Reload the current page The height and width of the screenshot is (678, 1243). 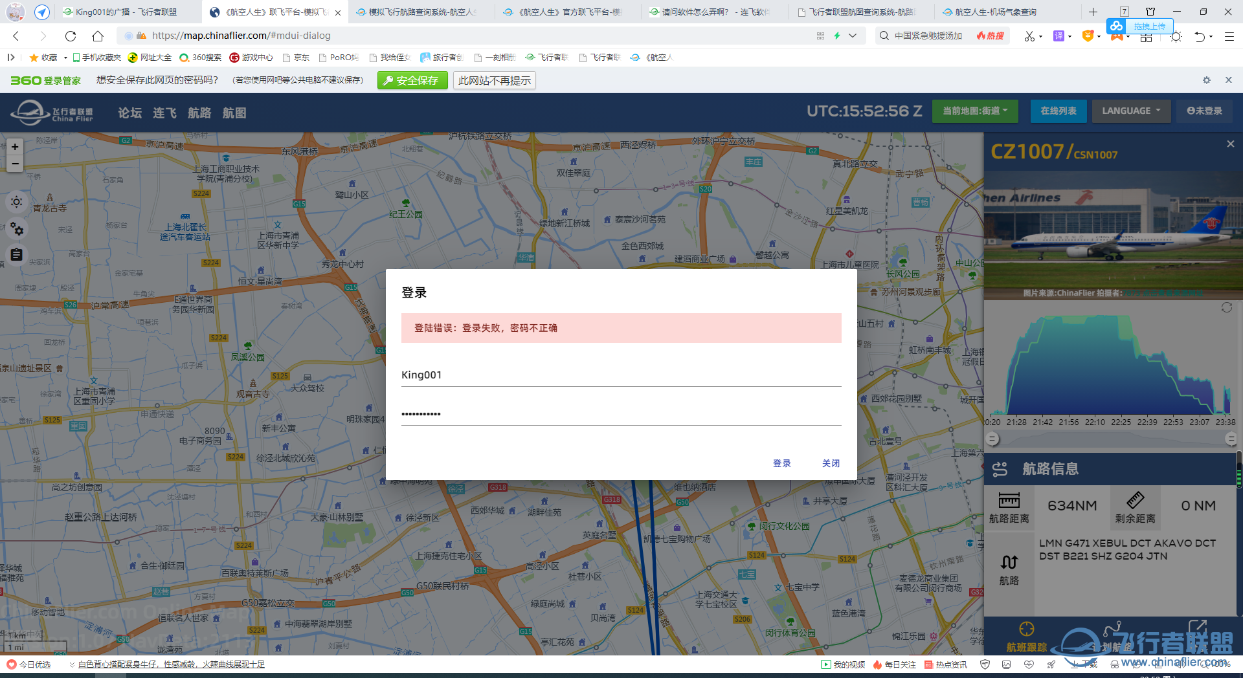point(71,36)
